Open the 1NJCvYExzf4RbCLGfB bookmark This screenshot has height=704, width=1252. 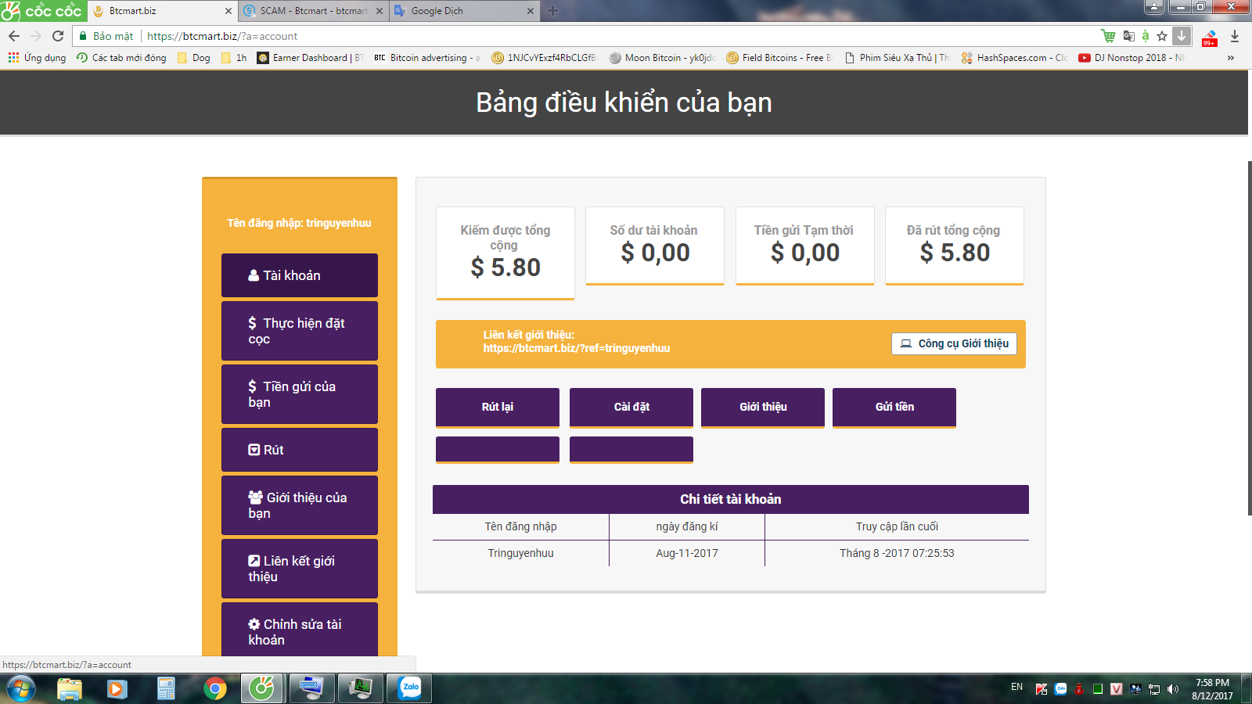(545, 58)
